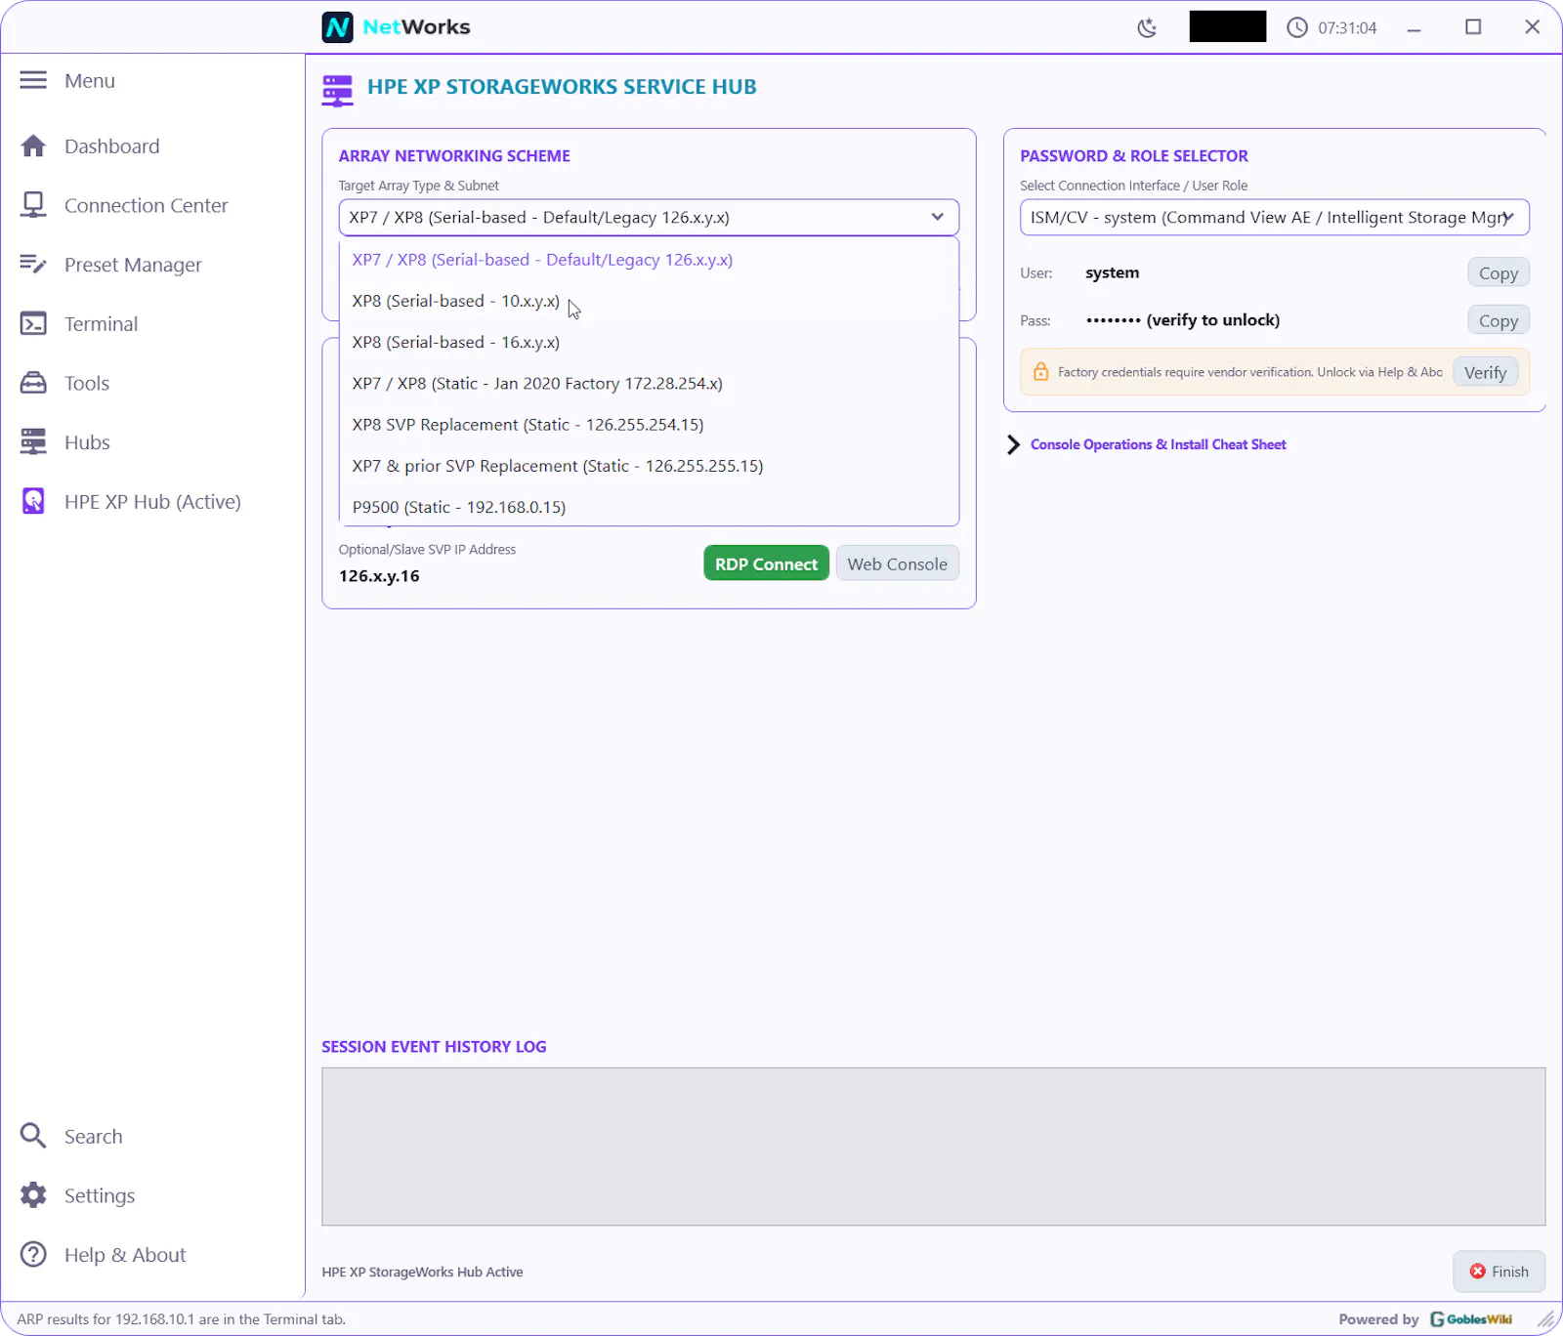1563x1336 pixels.
Task: Click inside Session Event History Log area
Action: point(933,1147)
